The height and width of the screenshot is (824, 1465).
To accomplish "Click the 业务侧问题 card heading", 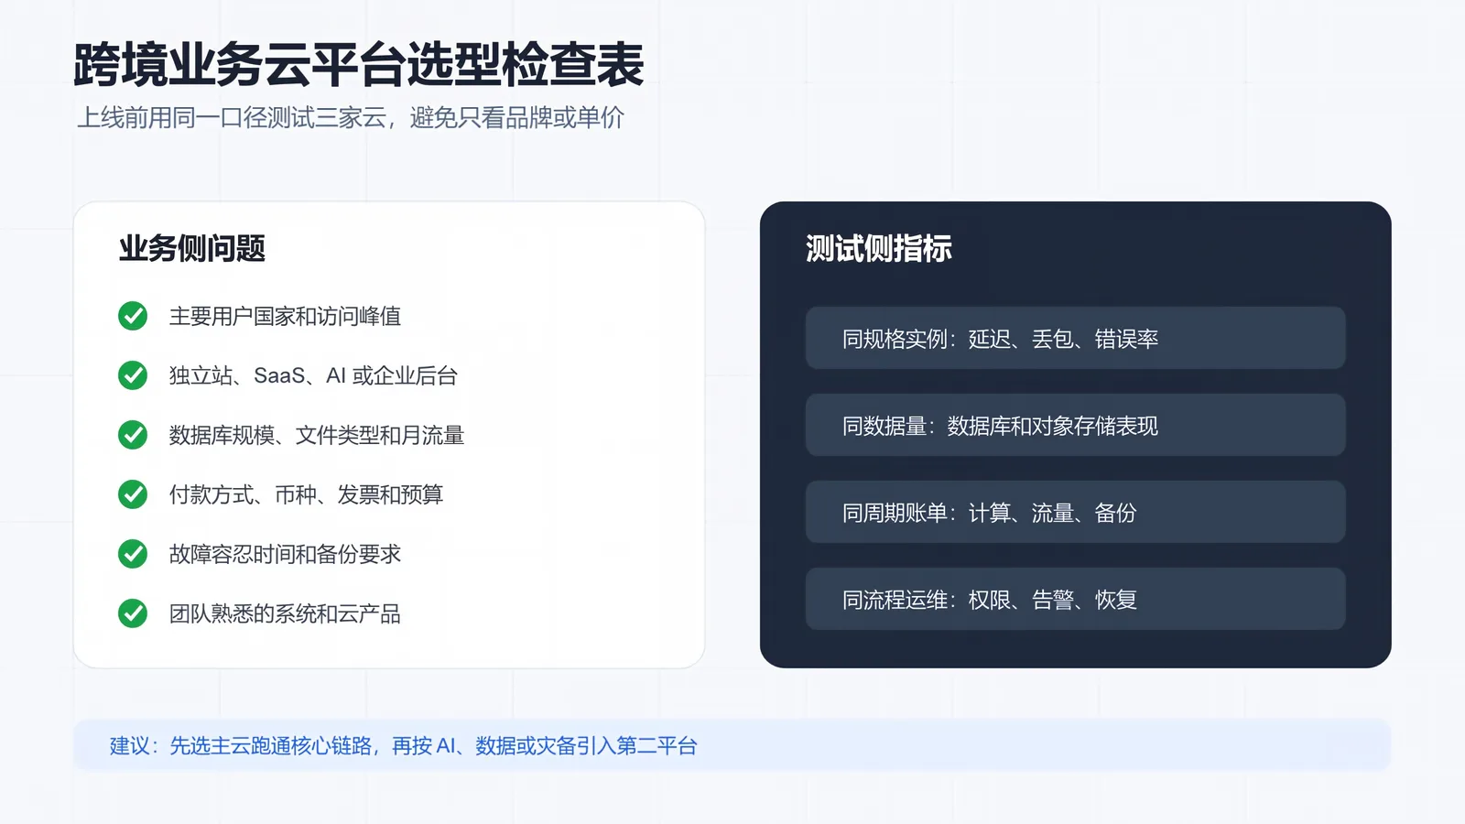I will point(192,248).
